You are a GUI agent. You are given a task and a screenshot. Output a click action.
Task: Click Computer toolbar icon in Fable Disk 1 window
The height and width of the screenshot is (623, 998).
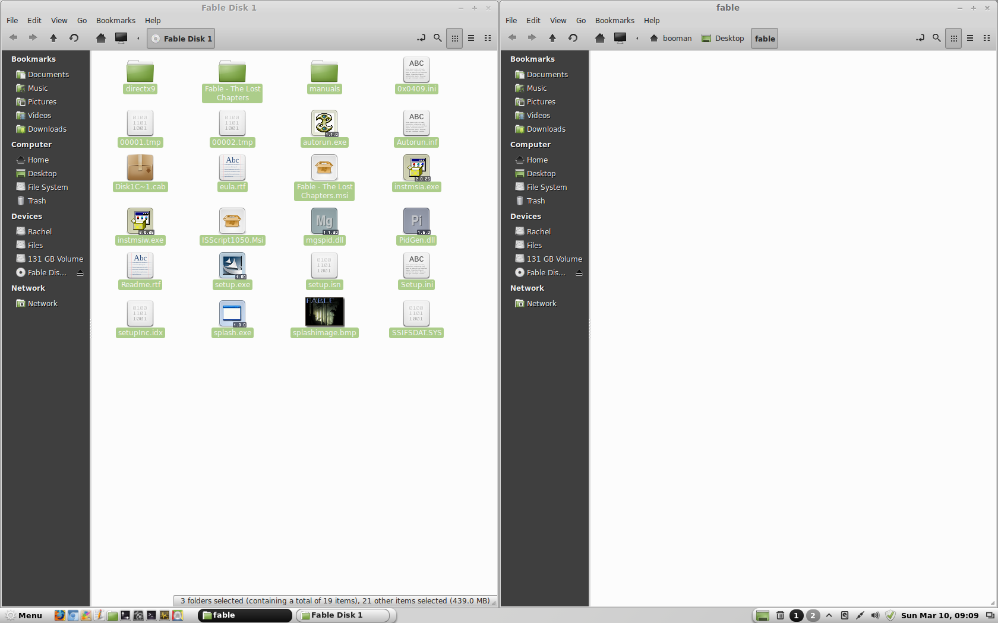point(121,38)
